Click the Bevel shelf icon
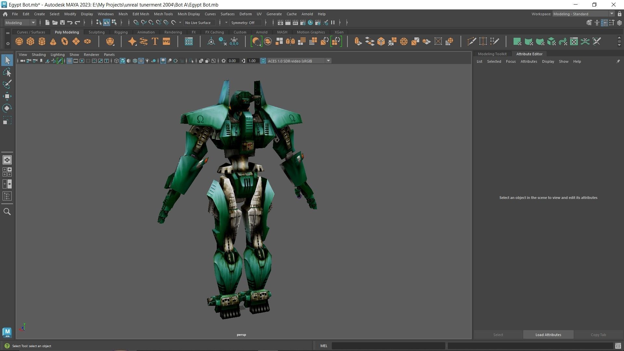The image size is (624, 351). (381, 42)
